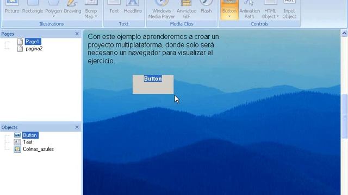Insert an HTML Object
Viewport: 348px width, 195px height.
[x=270, y=9]
